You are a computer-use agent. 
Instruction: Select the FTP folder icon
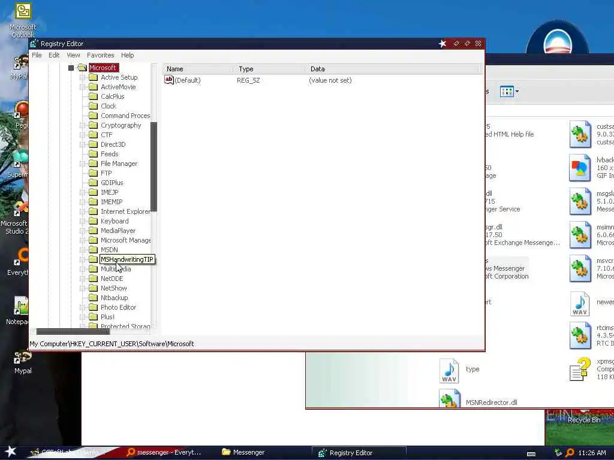tap(93, 173)
